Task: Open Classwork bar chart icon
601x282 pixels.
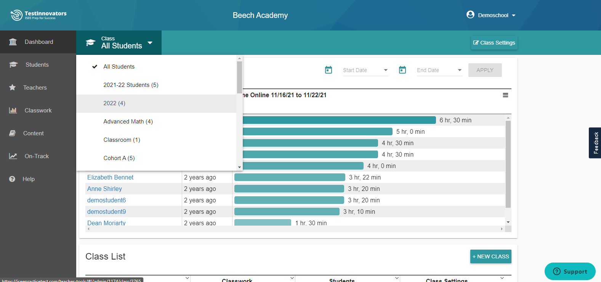Action: (13, 111)
